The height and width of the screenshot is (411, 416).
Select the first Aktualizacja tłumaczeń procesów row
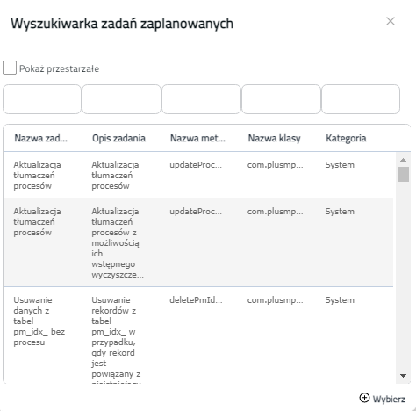coord(198,175)
